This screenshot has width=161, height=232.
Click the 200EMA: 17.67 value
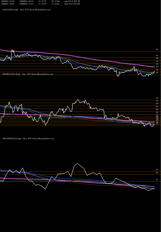click(27, 4)
